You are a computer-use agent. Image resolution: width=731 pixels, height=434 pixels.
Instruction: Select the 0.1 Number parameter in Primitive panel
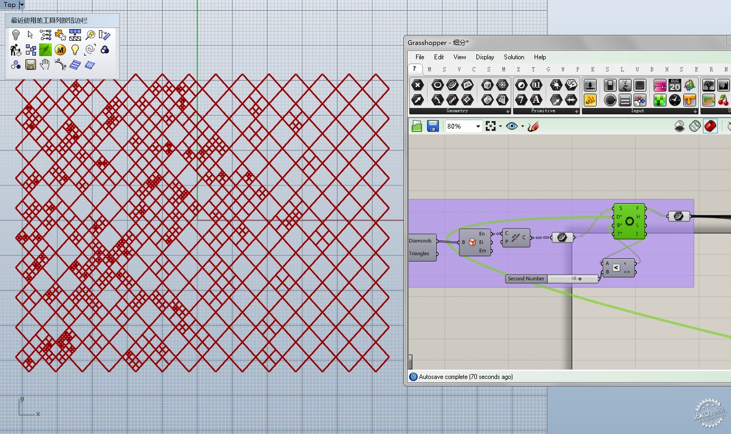click(536, 85)
